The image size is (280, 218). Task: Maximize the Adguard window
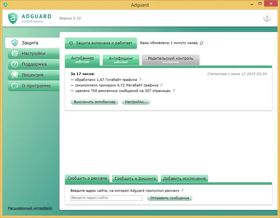click(x=260, y=4)
